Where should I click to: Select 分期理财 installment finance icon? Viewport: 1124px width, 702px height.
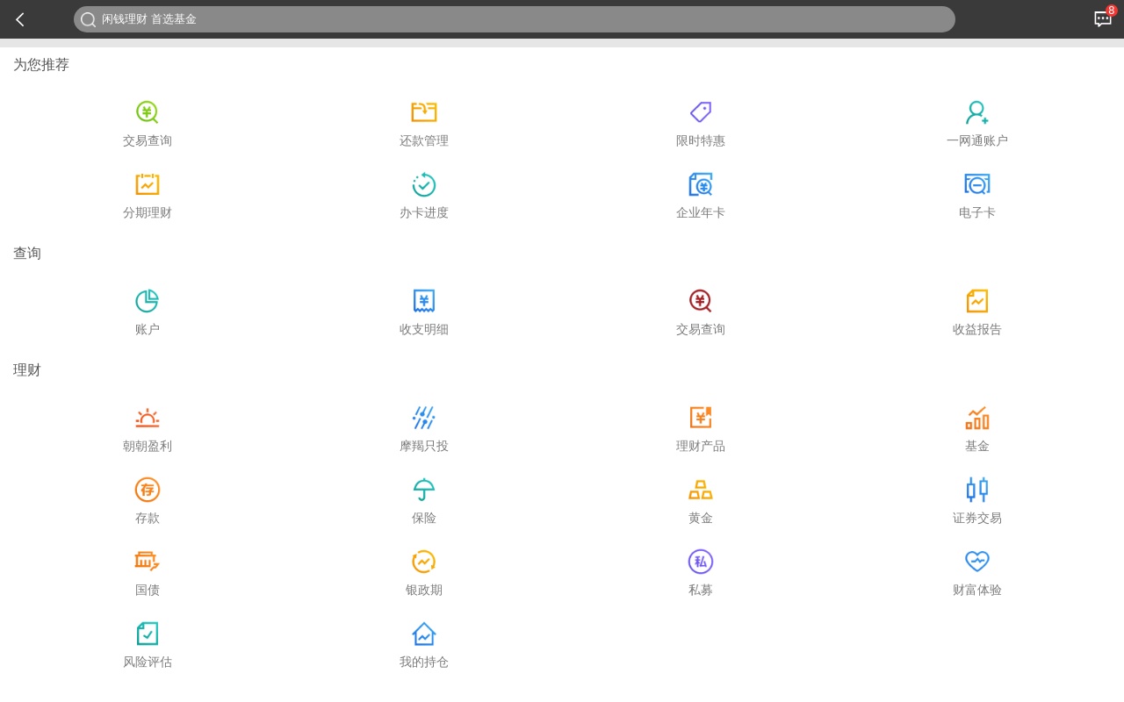(148, 184)
